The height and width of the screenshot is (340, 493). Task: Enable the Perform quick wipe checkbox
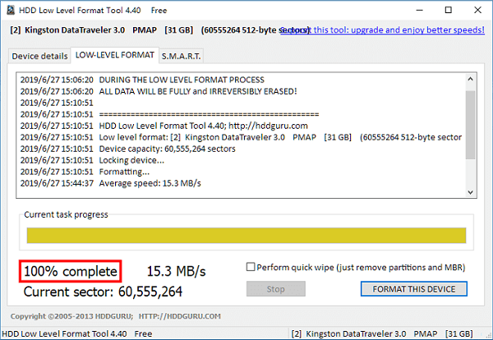251,267
